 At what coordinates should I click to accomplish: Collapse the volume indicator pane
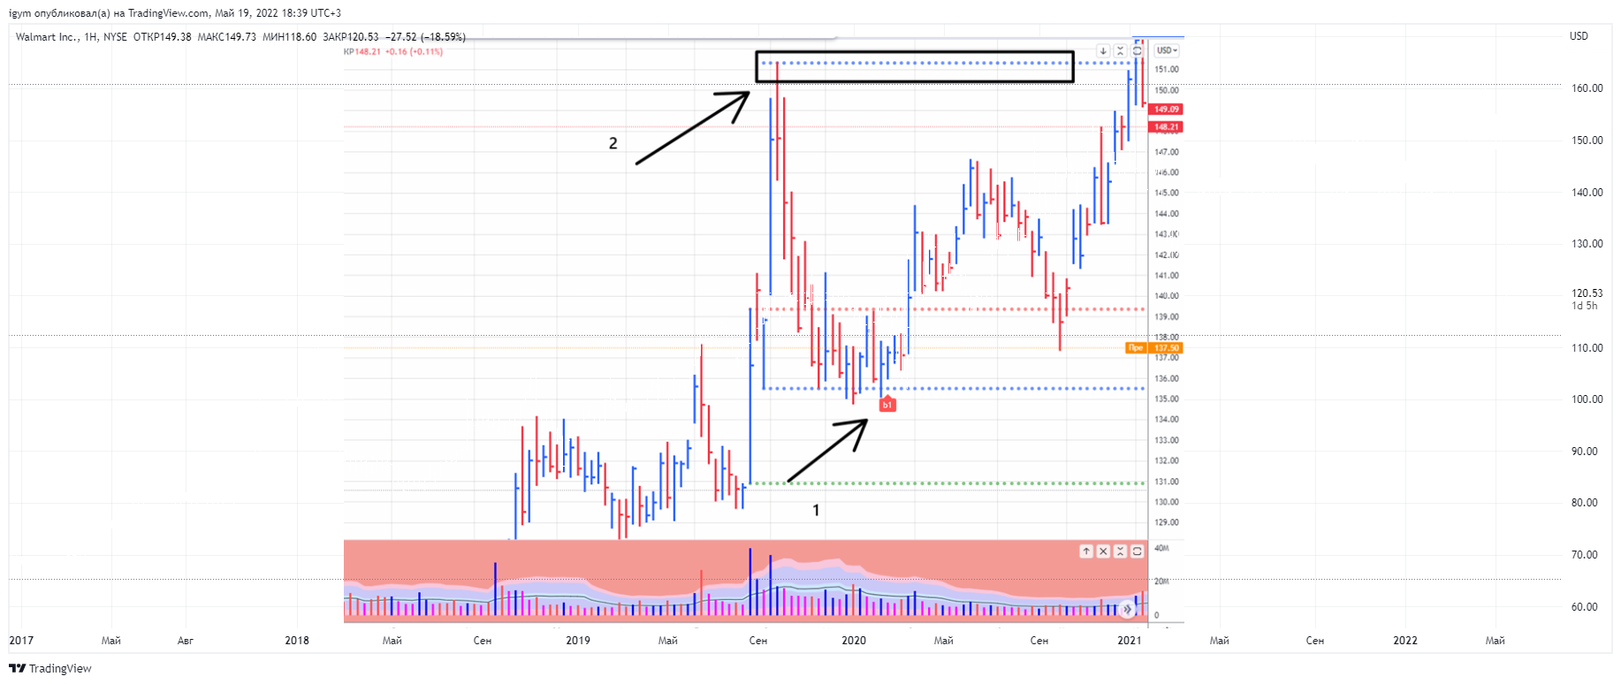point(1120,551)
